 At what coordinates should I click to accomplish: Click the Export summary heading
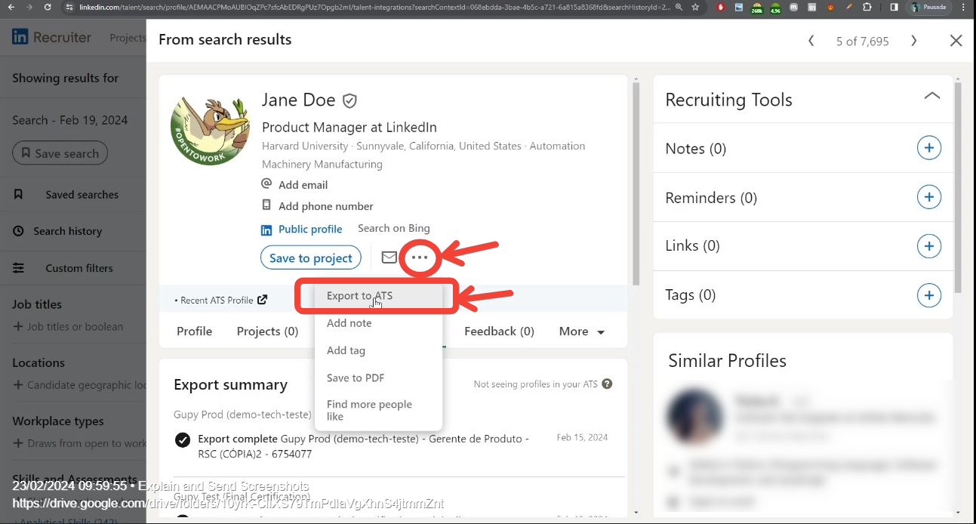(230, 384)
